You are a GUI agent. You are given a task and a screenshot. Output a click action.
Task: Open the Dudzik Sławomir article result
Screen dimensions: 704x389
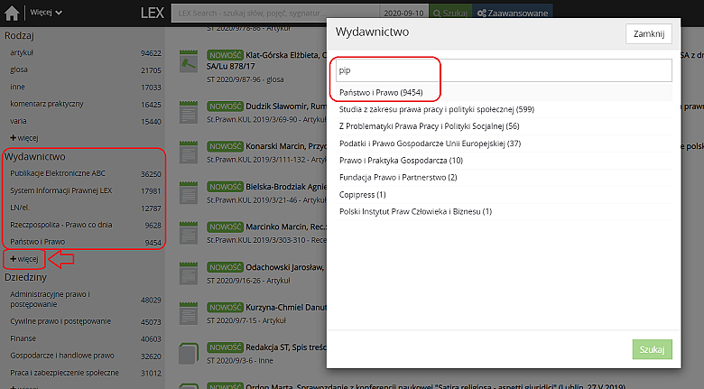(x=286, y=107)
